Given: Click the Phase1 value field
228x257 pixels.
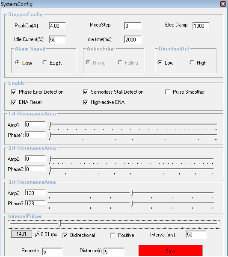Looking at the screenshot, I should [35, 135].
